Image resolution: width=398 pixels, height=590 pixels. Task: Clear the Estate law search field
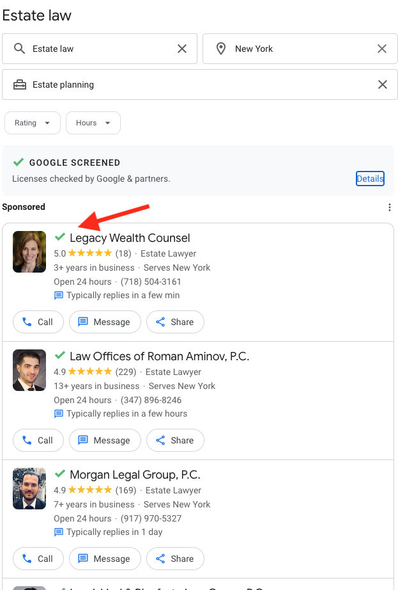tap(182, 49)
